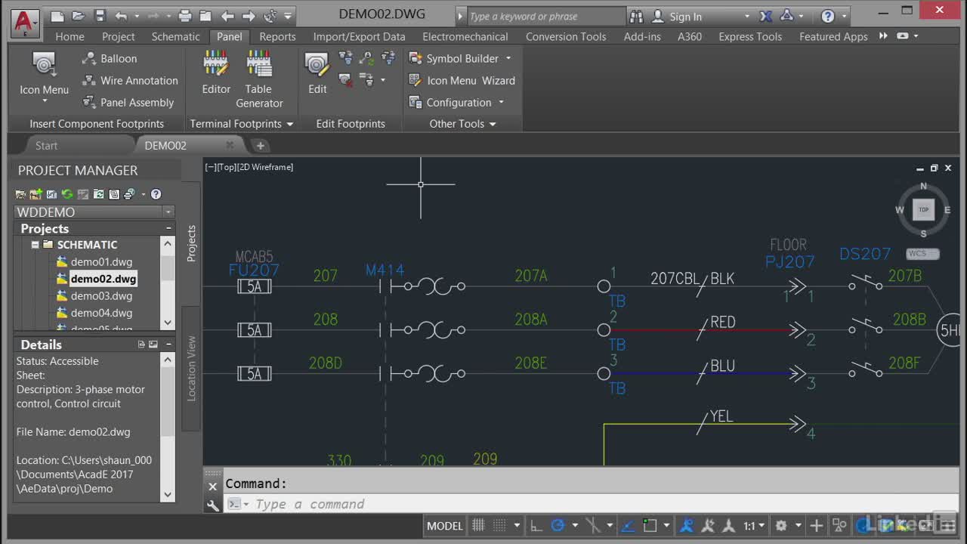Screen dimensions: 967x544
Task: Open the Icon Menu footprint tool
Action: pos(44,76)
